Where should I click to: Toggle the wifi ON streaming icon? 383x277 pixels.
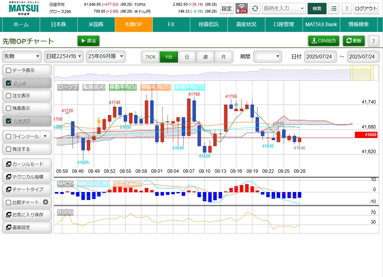[242, 9]
